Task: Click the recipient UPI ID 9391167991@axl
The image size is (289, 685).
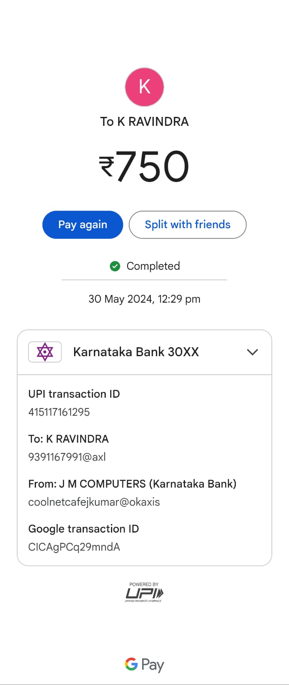Action: (x=67, y=457)
